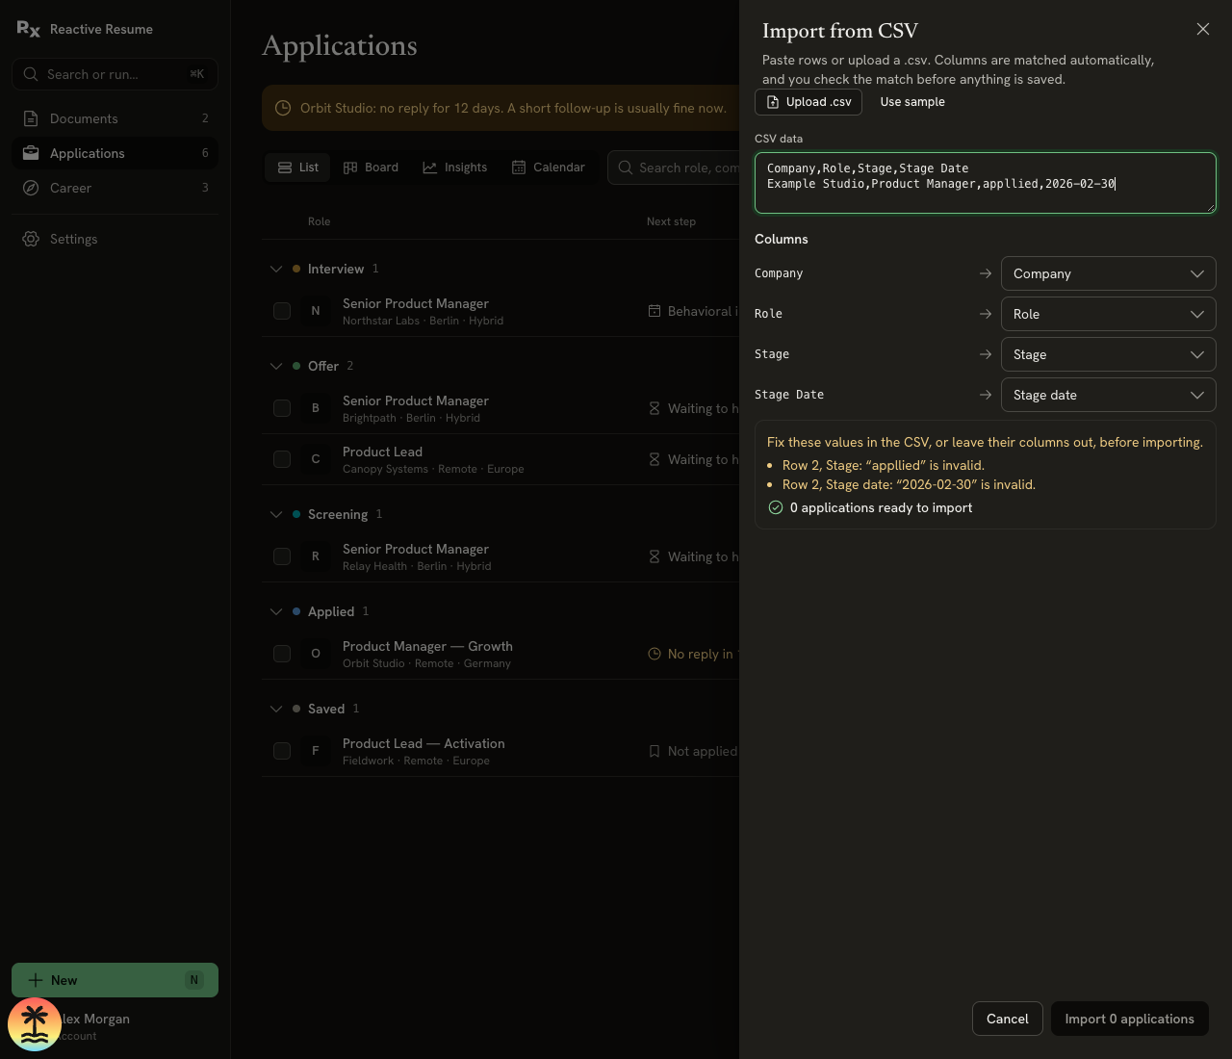Open the Career sidebar item
The width and height of the screenshot is (1232, 1059).
[115, 188]
